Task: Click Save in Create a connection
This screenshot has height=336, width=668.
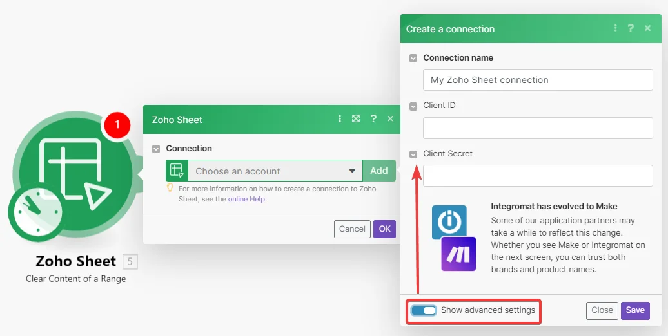Action: click(x=635, y=310)
